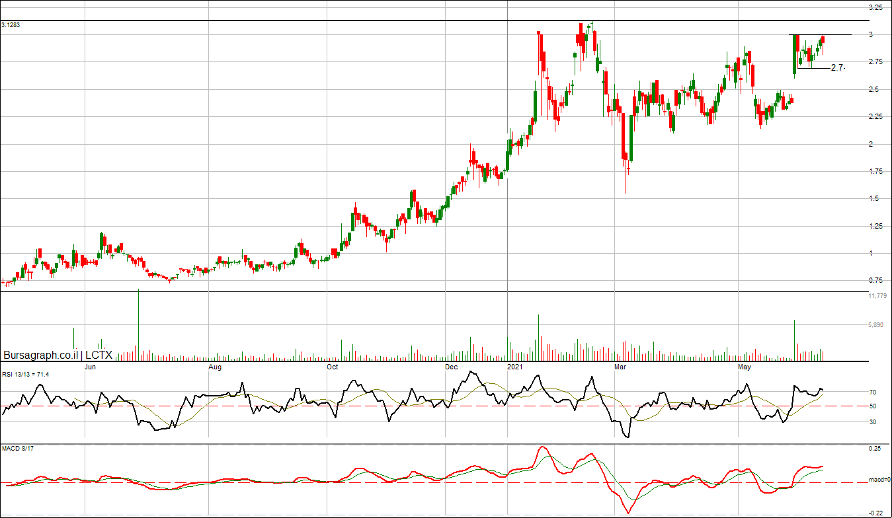Click the Jun date axis label
This screenshot has height=518, width=892.
(x=91, y=366)
